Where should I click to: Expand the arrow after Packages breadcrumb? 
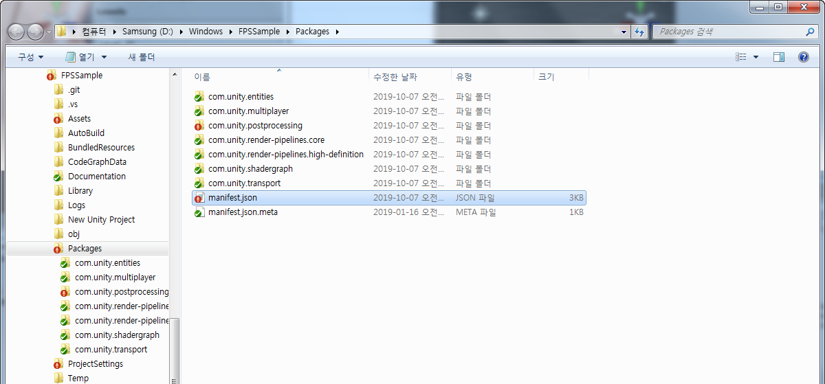(338, 32)
